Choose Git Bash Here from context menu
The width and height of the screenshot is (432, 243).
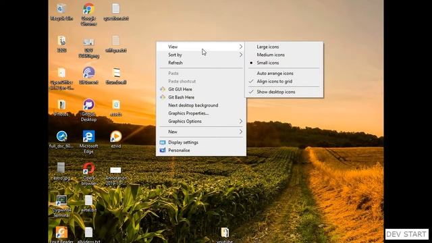[x=201, y=97]
